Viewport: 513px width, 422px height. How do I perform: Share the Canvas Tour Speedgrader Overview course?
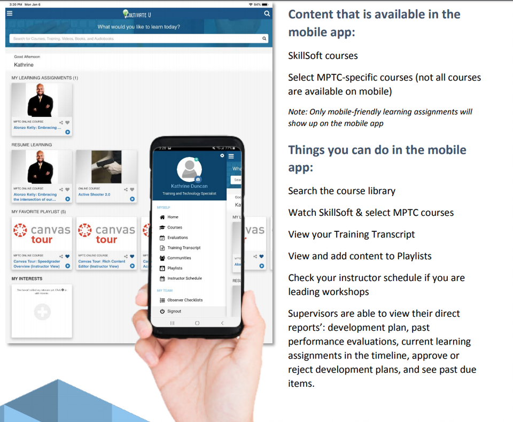[61, 256]
